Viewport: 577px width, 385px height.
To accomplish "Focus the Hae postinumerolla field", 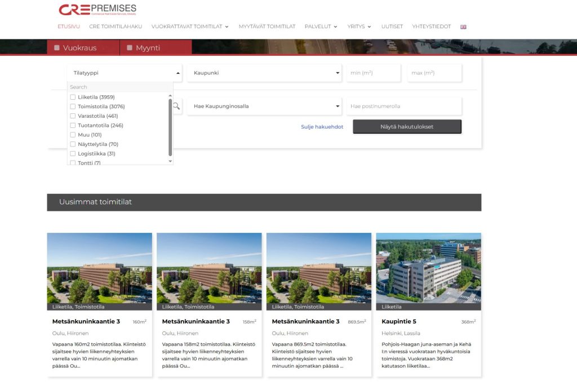I will [x=403, y=106].
